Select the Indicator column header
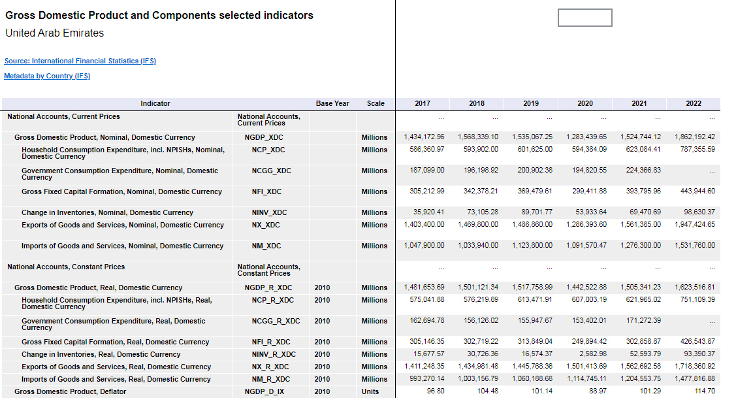Image resolution: width=736 pixels, height=413 pixels. click(x=155, y=103)
